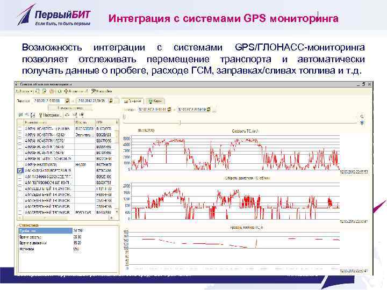Click the vehicle list scroll-up arrow
This screenshot has width=387, height=290.
[117, 122]
